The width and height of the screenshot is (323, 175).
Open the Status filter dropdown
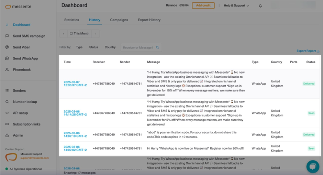[93, 47]
